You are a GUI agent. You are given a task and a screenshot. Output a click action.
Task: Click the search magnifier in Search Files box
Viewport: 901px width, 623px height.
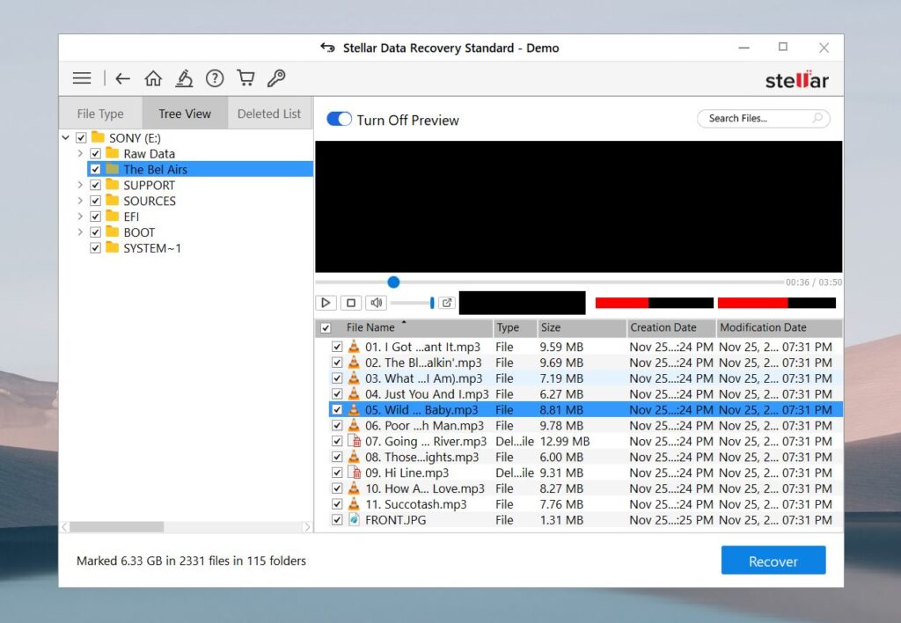[817, 118]
